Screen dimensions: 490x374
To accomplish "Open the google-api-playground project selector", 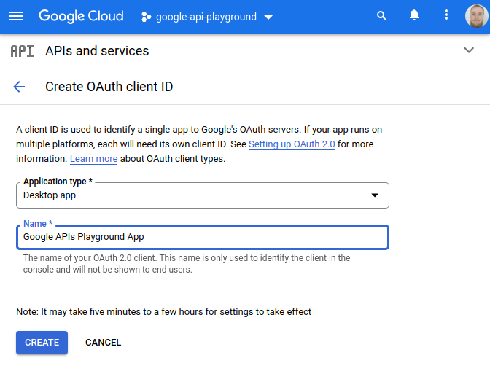I will coord(206,17).
